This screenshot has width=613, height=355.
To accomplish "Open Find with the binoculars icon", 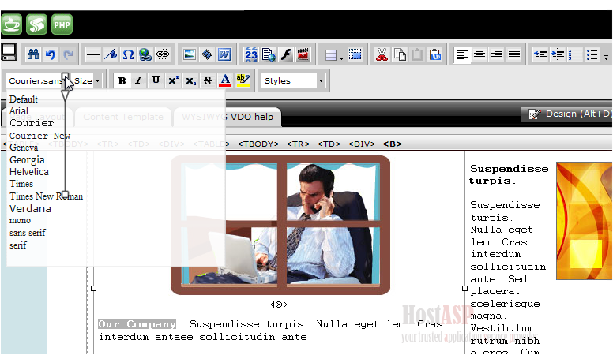I will click(33, 54).
